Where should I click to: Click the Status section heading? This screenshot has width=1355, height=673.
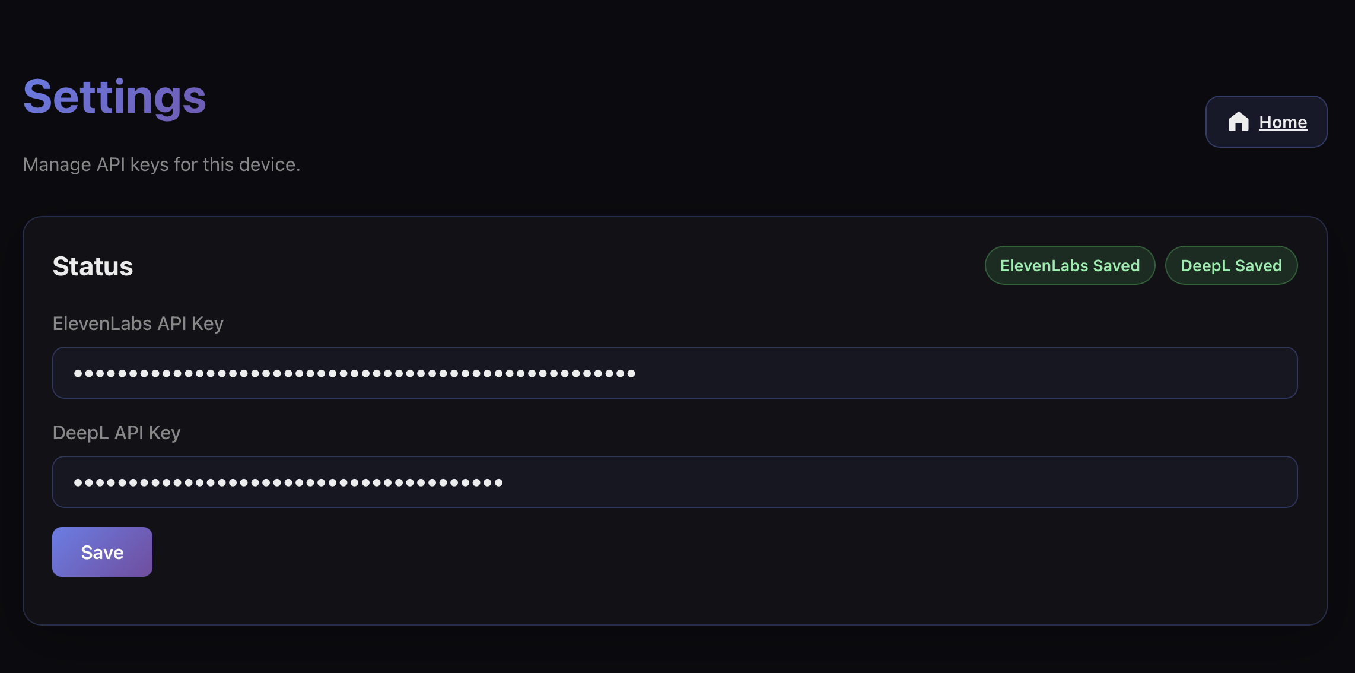(x=93, y=266)
